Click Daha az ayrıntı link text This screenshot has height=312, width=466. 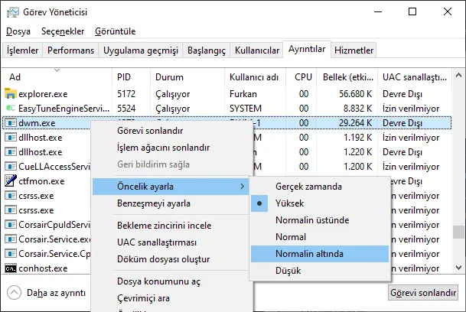click(56, 293)
